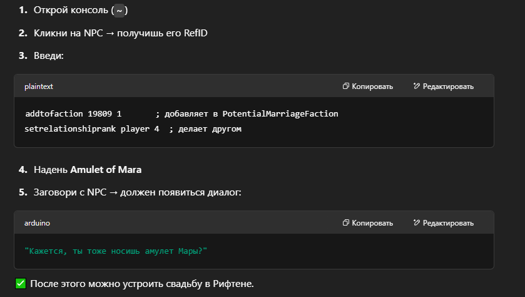Image resolution: width=525 pixels, height=297 pixels.
Task: Click the 'arduino' language label
Action: coord(37,223)
